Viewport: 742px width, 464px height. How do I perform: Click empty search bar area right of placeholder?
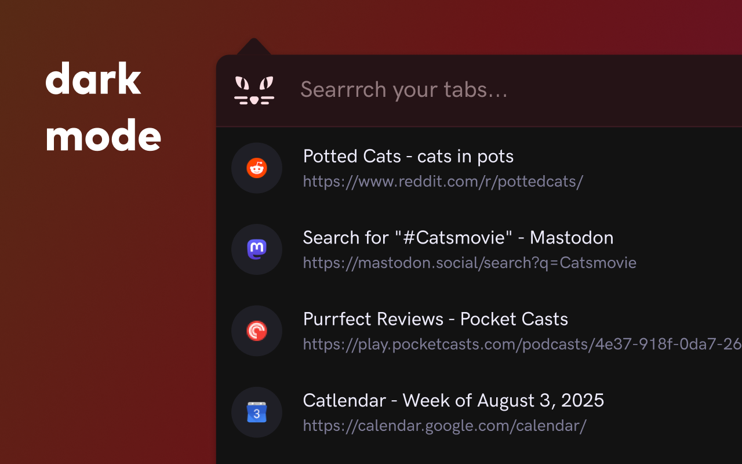pos(626,90)
